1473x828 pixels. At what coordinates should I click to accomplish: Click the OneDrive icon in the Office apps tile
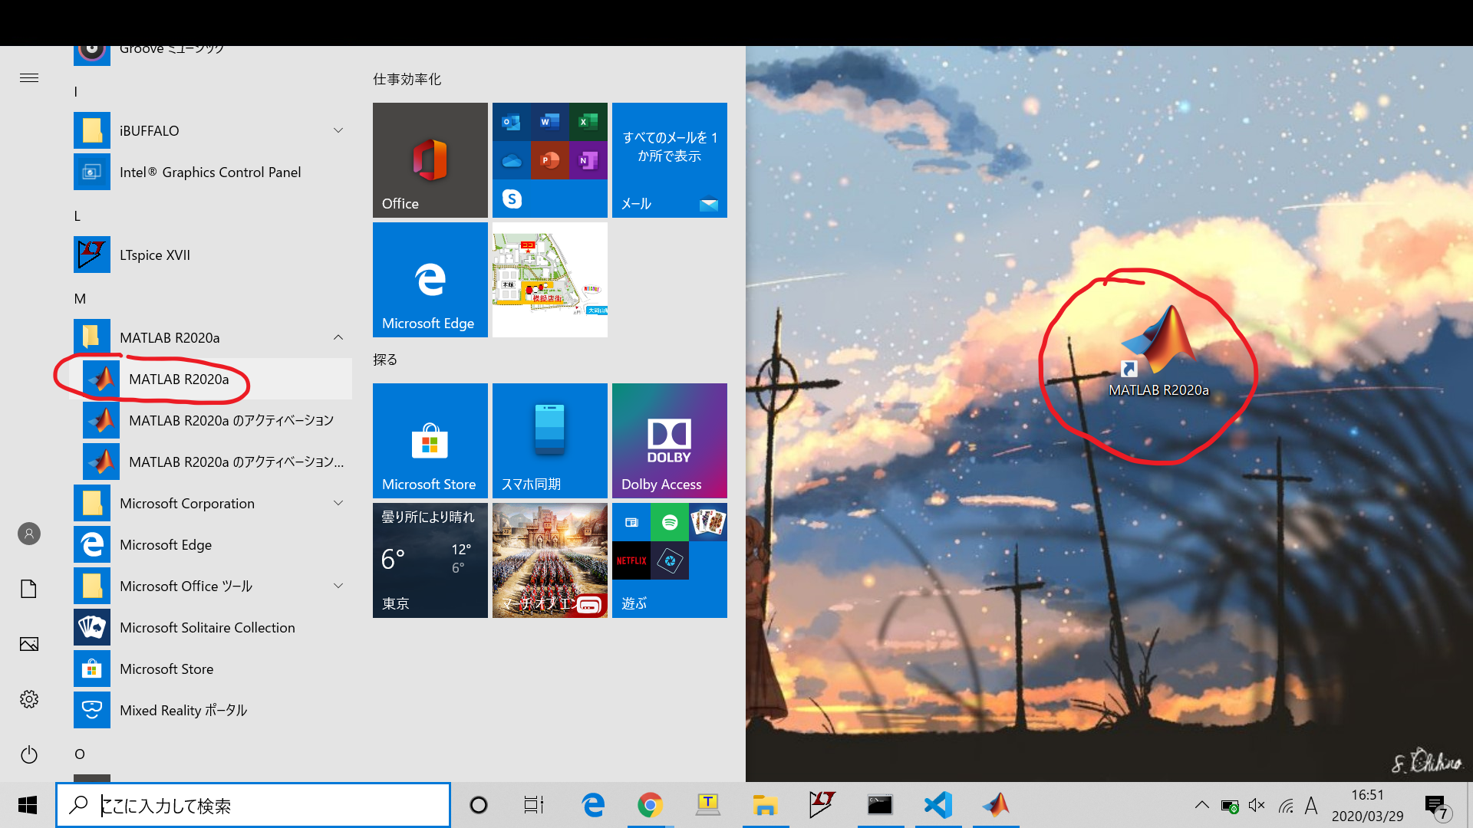tap(512, 160)
